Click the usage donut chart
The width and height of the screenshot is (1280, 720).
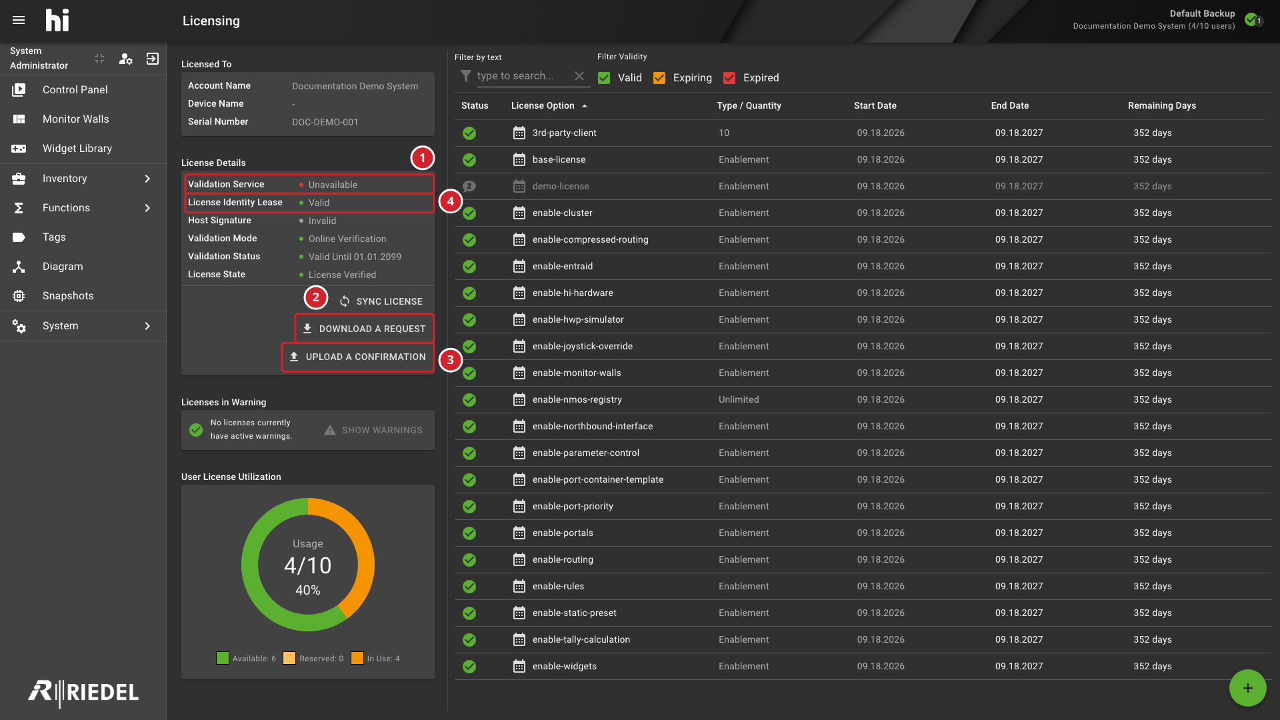click(x=308, y=565)
